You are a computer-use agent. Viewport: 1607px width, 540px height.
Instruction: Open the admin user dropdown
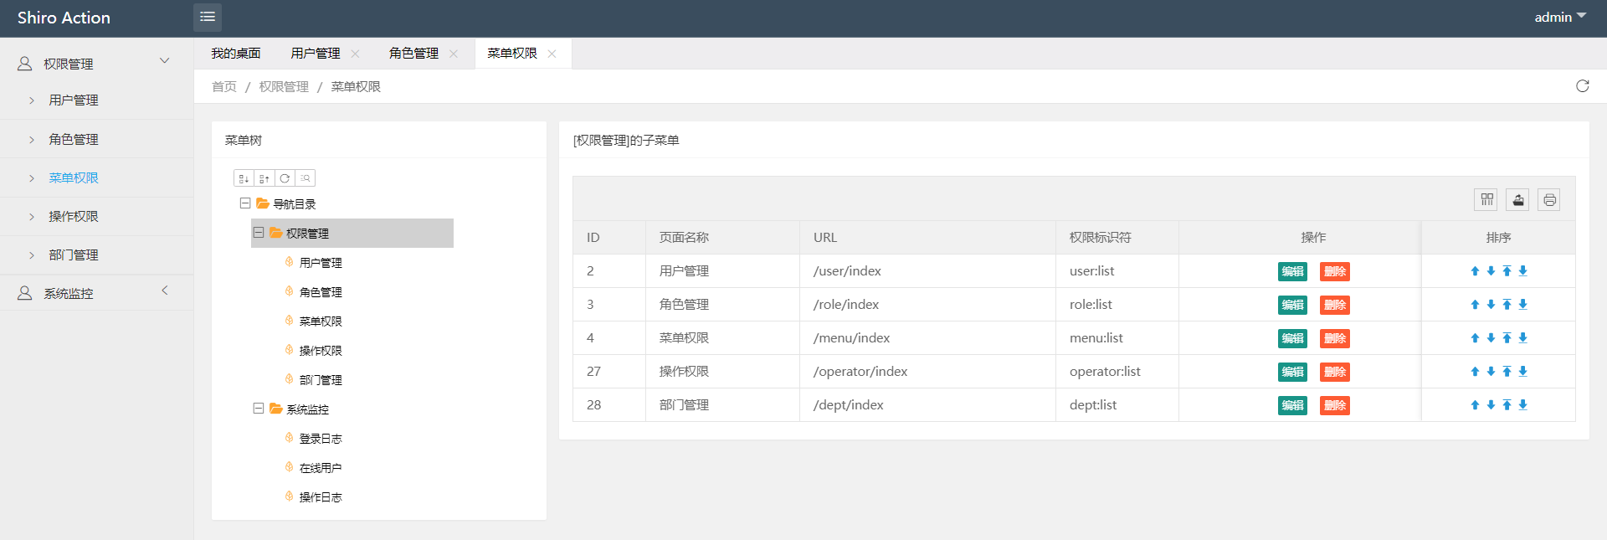point(1560,18)
